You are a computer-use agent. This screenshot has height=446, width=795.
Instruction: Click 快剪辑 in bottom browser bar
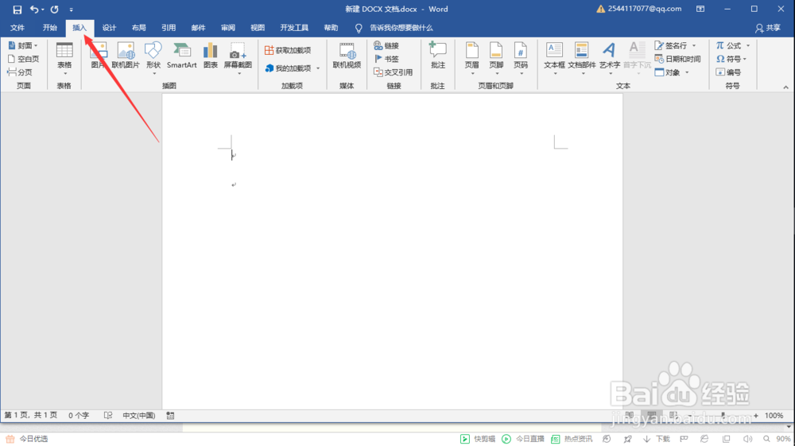[x=478, y=439]
